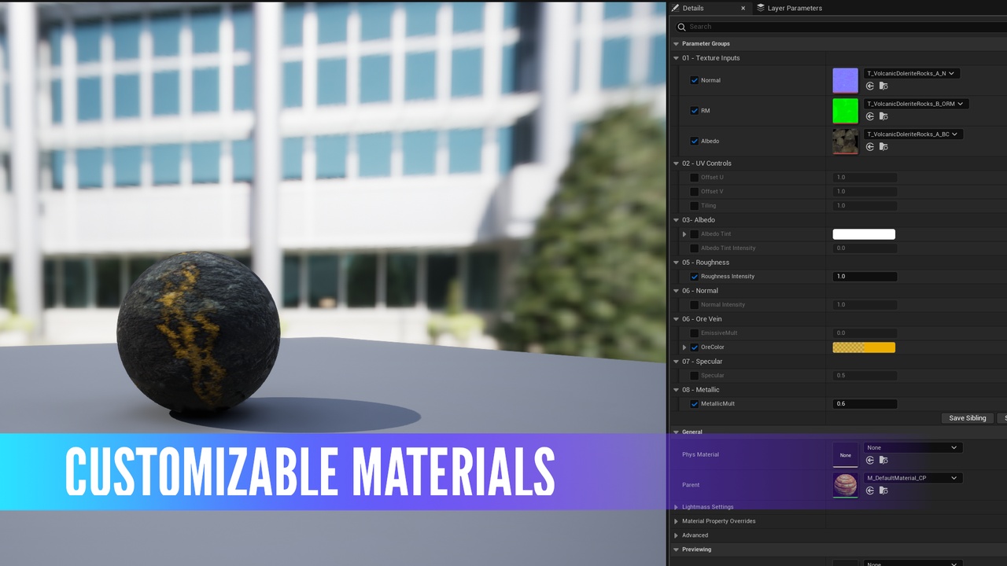Toggle the Albedo texture checkbox

coord(695,141)
